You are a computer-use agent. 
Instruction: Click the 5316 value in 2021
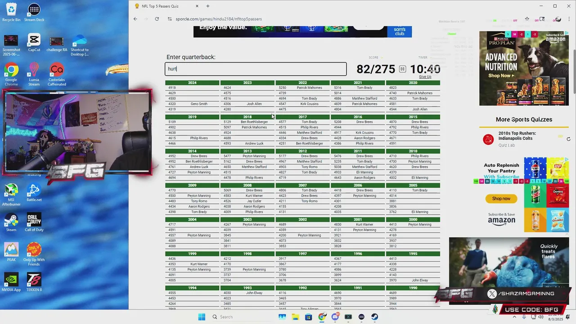[337, 88]
